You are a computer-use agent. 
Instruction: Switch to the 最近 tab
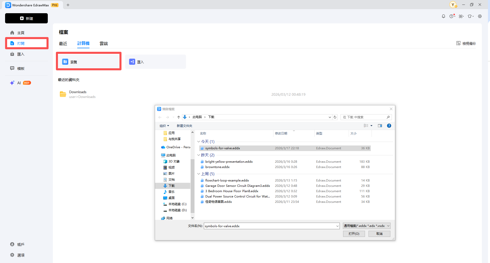pyautogui.click(x=63, y=44)
